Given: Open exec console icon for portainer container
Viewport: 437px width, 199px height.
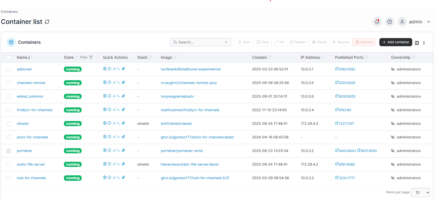Looking at the screenshot, I should [x=119, y=150].
